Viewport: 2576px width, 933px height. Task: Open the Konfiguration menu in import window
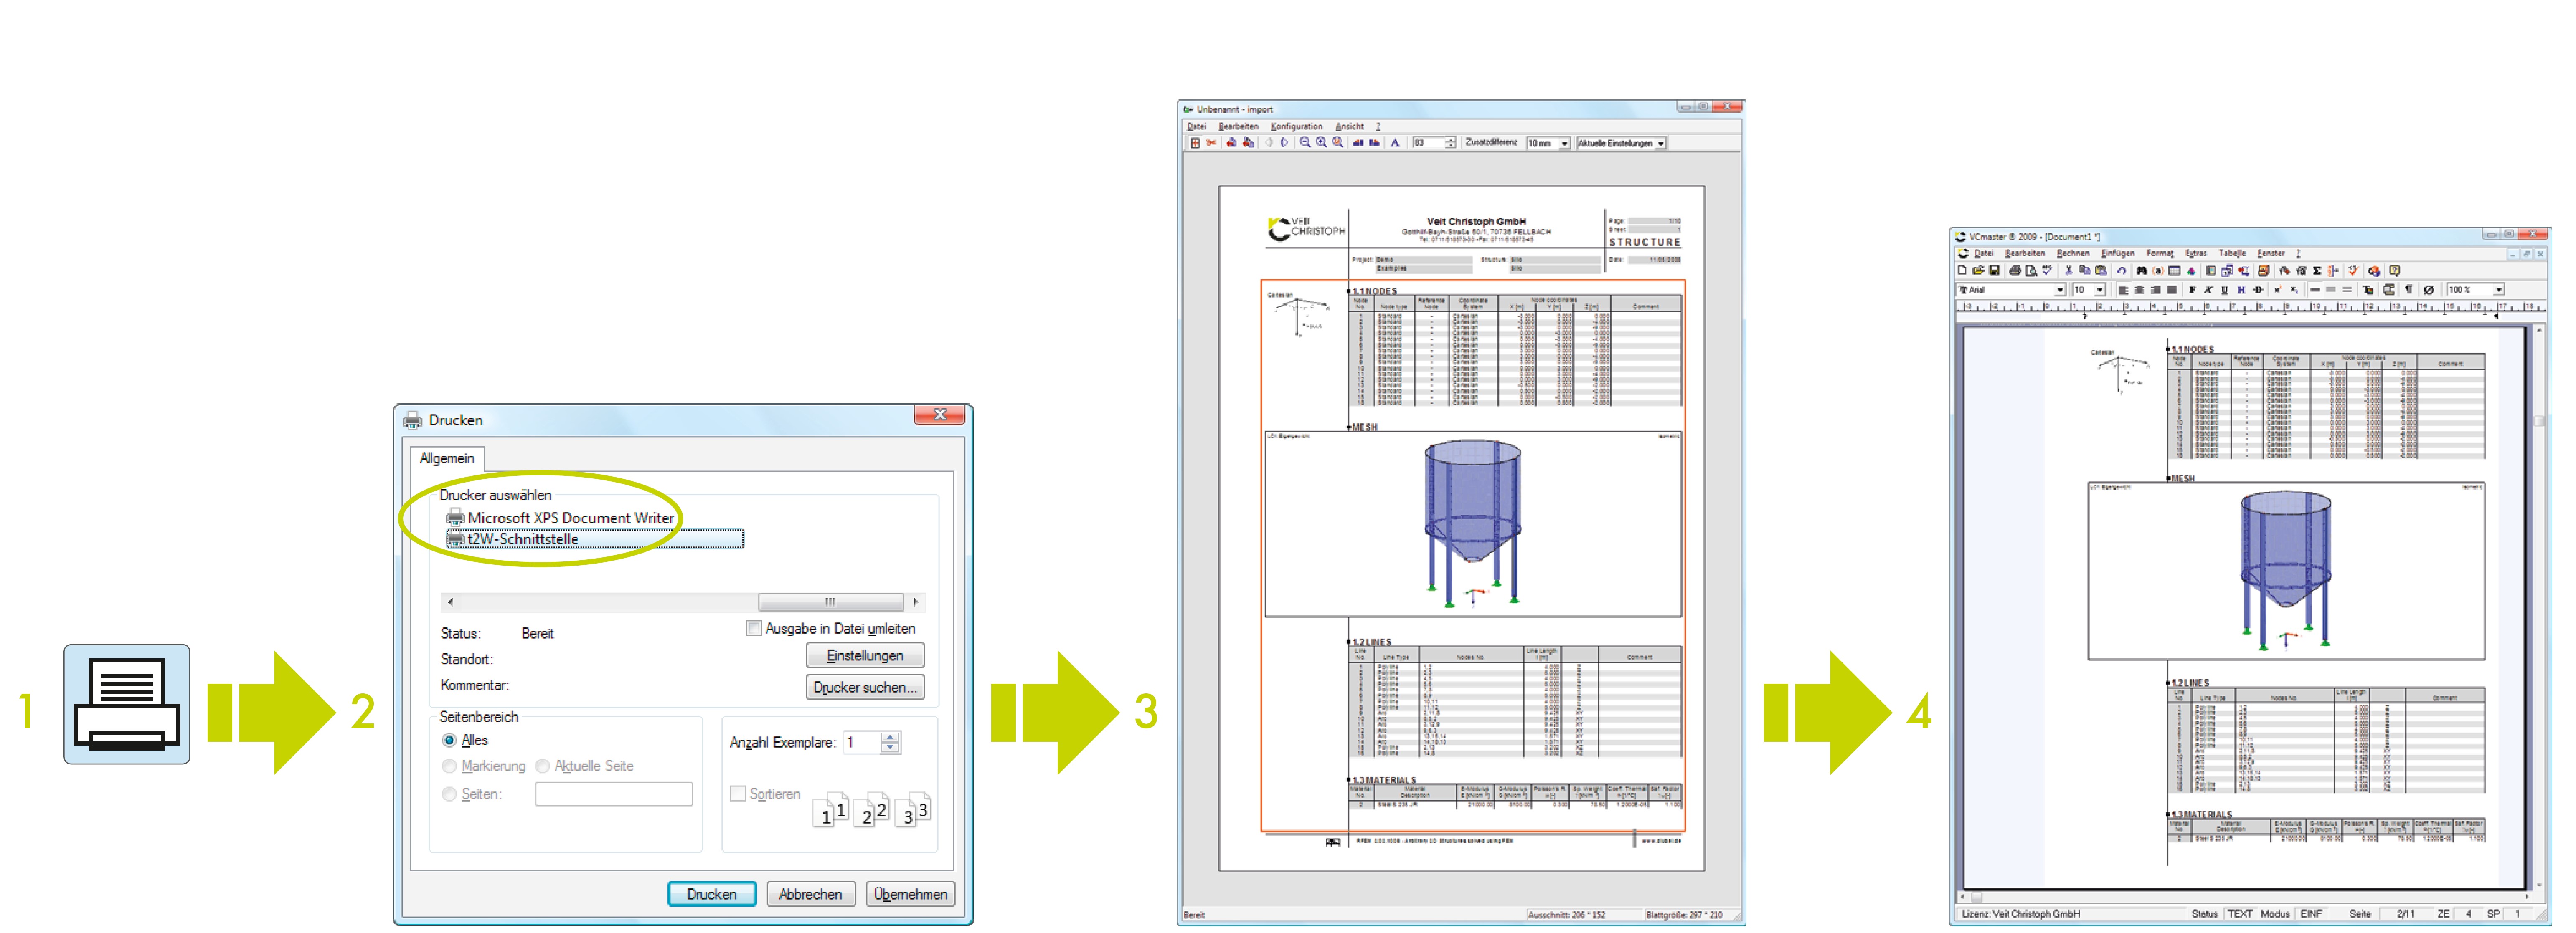1296,127
